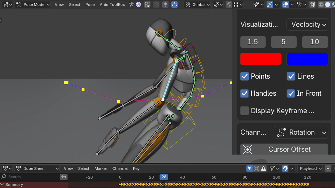The height and width of the screenshot is (188, 335).
Task: Click the red color swatch
Action: tap(261, 59)
